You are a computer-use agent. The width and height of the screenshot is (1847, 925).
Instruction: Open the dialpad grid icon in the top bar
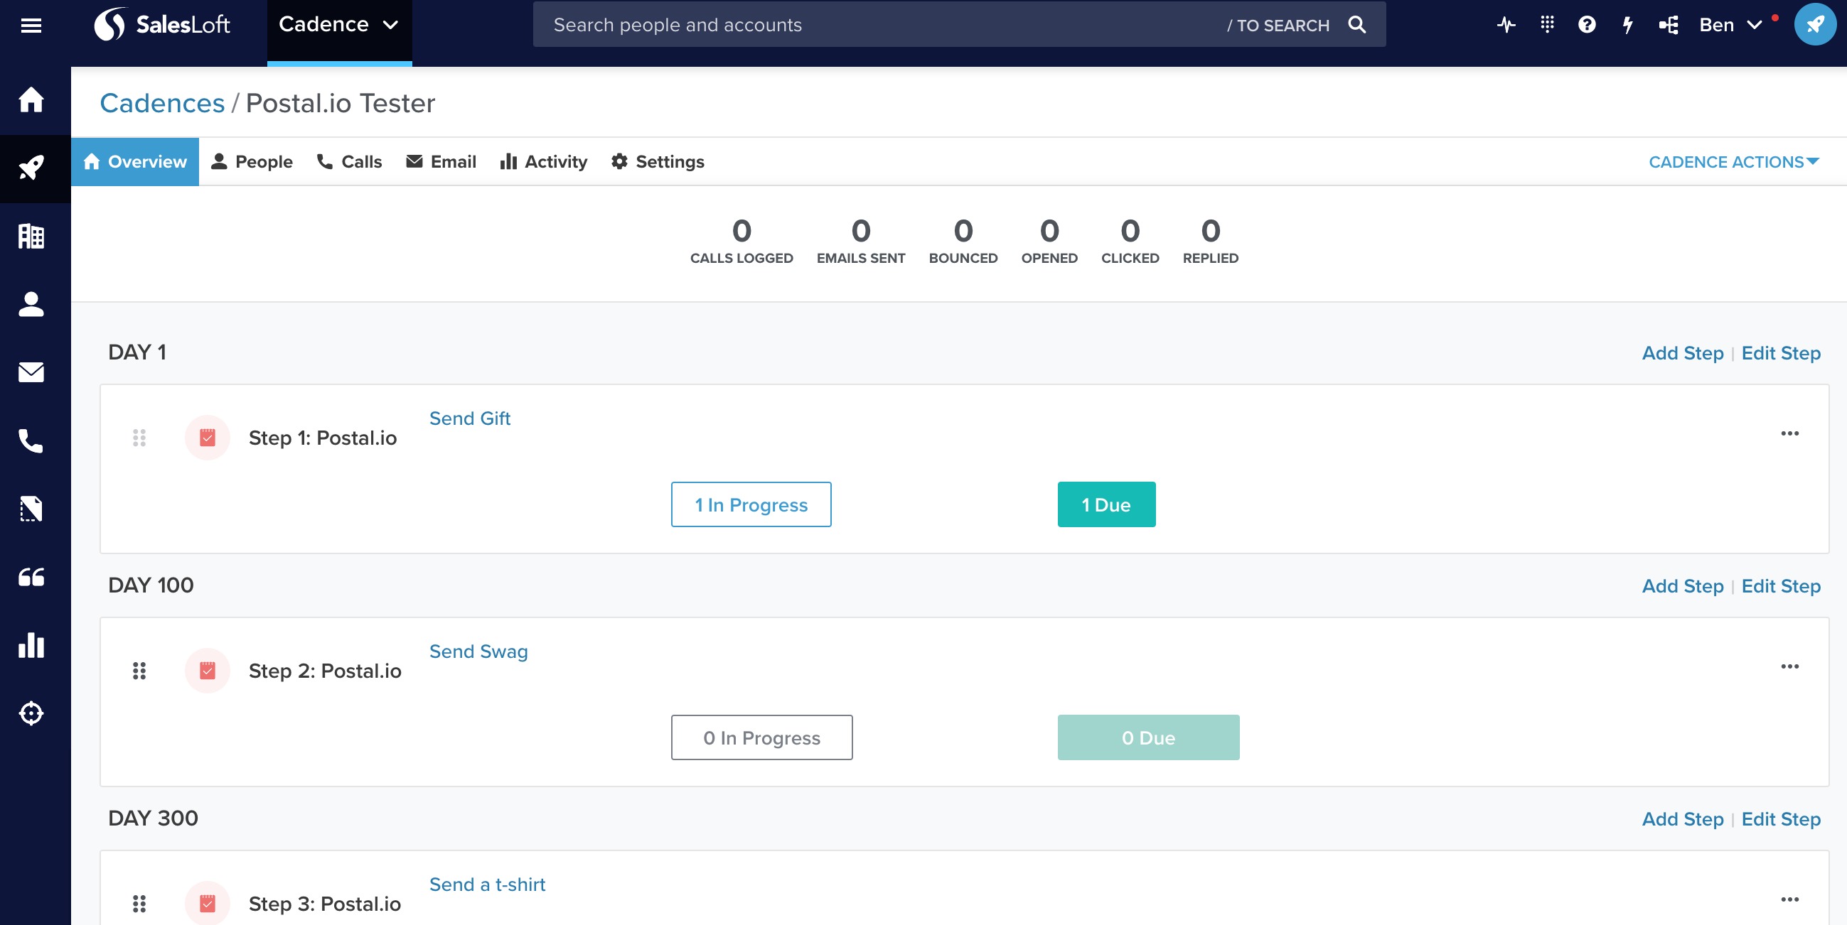pyautogui.click(x=1546, y=25)
